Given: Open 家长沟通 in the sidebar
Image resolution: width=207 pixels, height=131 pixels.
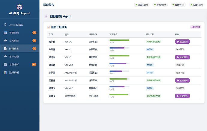Looking at the screenshot, I should click(x=20, y=57).
